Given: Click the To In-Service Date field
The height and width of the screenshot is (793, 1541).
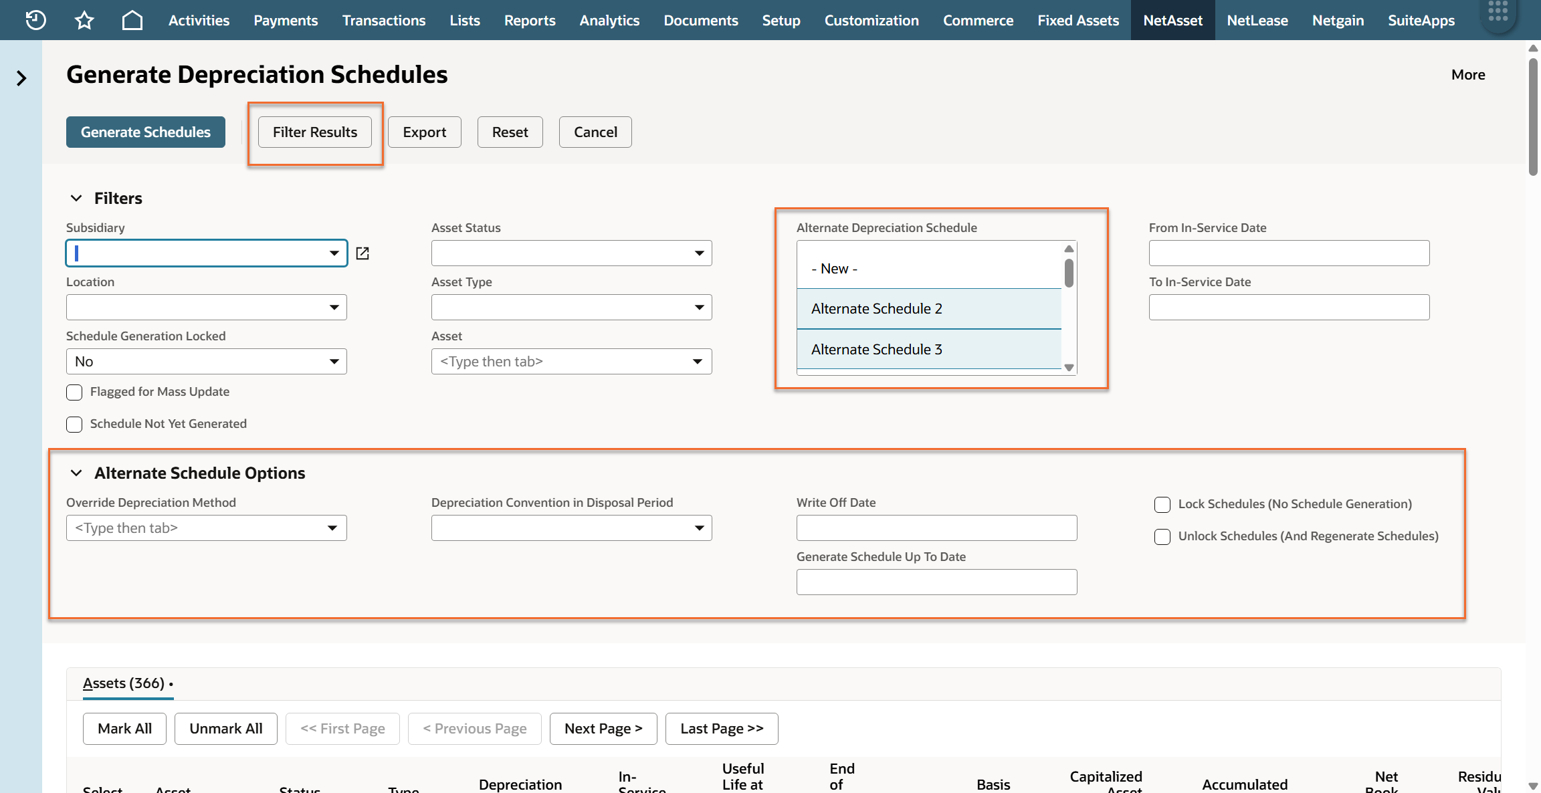Looking at the screenshot, I should click(1289, 308).
